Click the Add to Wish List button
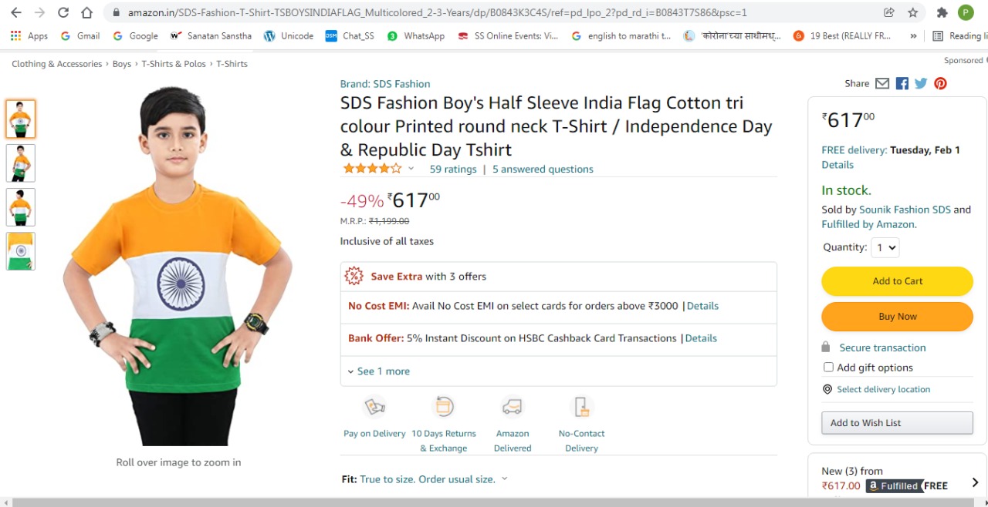 (x=897, y=423)
